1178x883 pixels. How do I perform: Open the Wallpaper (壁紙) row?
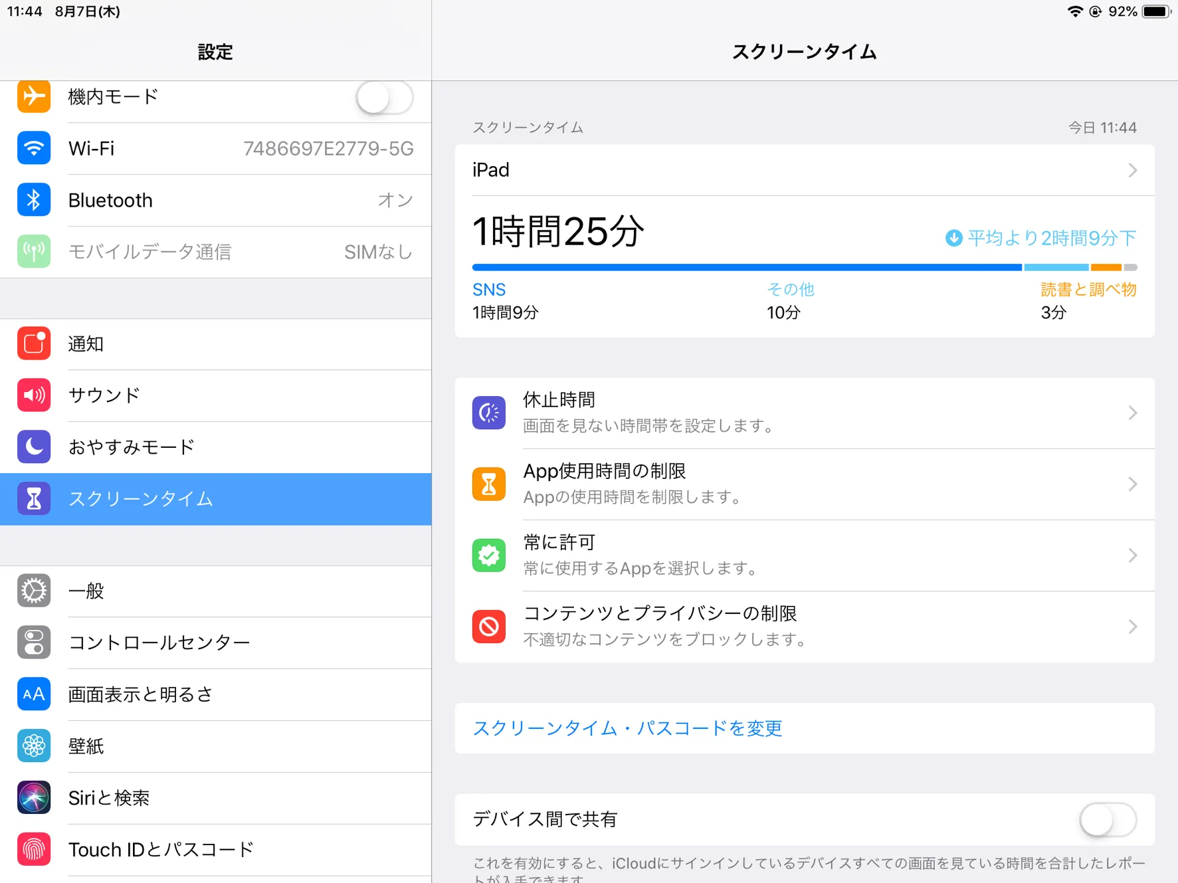click(x=216, y=747)
